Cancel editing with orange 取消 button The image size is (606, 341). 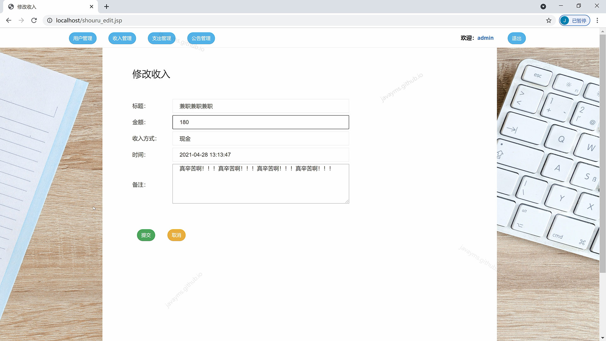(176, 235)
